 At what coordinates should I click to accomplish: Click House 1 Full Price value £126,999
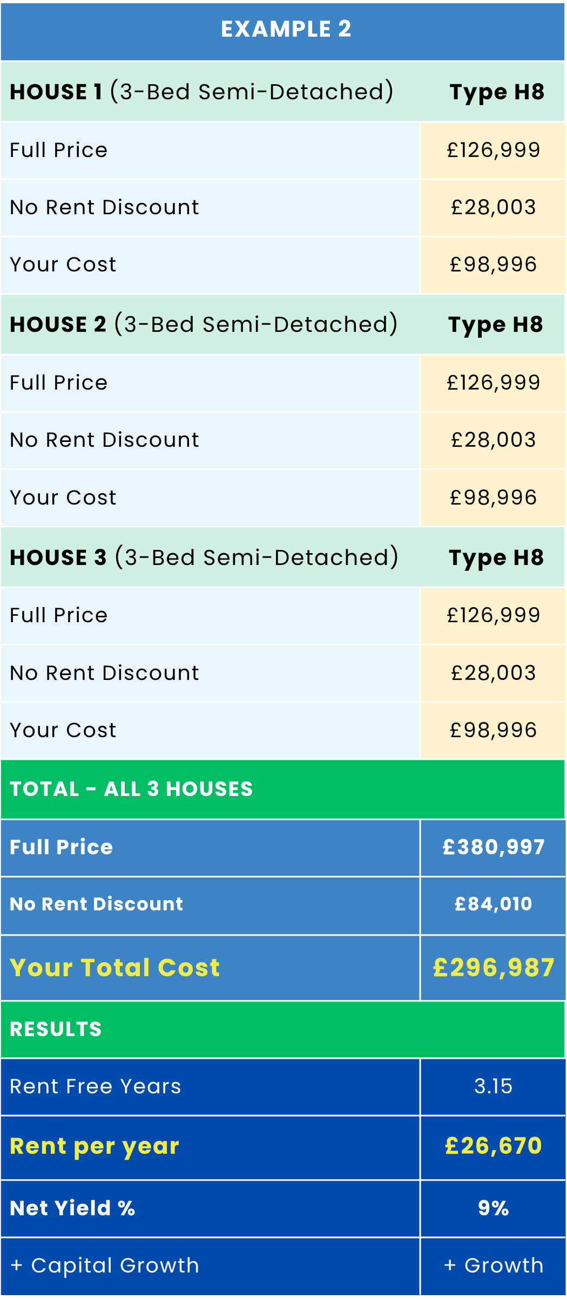493,150
